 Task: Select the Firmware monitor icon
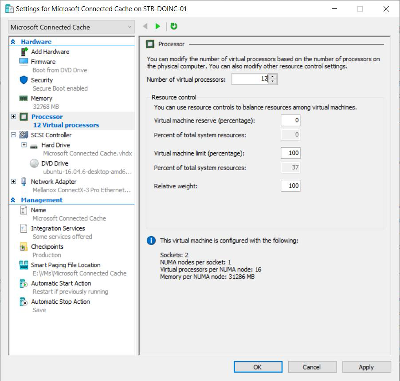(24, 62)
